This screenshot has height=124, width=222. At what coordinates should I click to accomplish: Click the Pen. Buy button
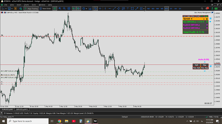point(205,68)
